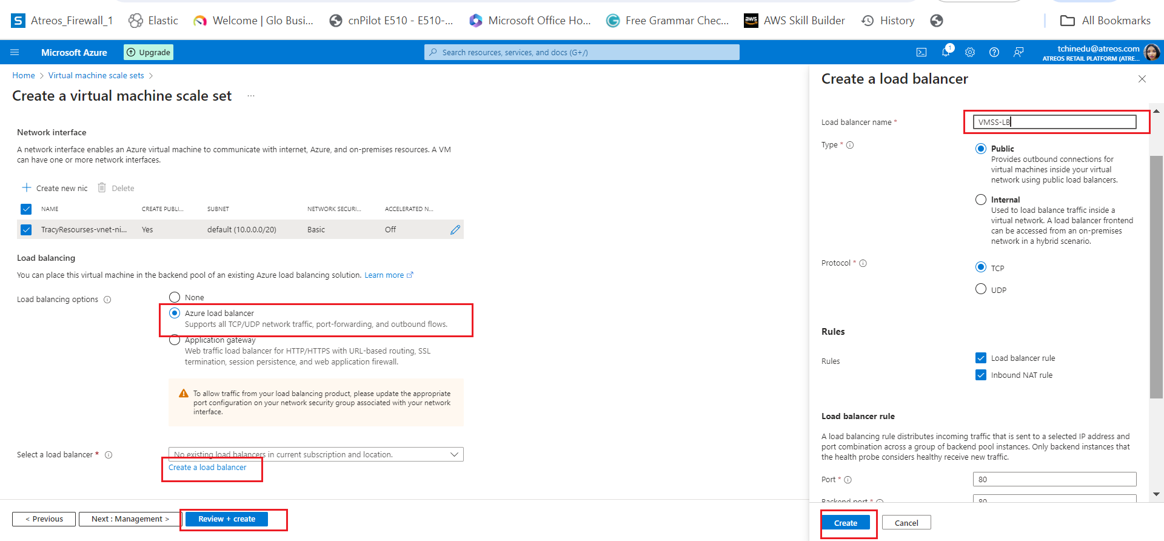Show info tooltip for Type field

[850, 145]
